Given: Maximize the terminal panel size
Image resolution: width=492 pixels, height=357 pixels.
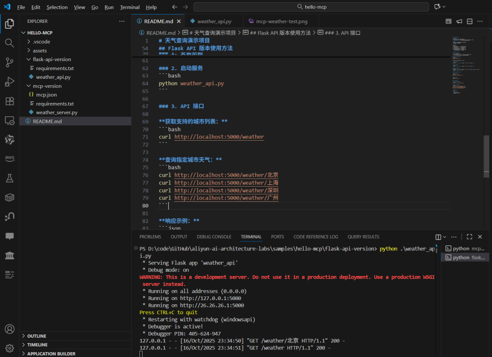Looking at the screenshot, I should (469, 237).
